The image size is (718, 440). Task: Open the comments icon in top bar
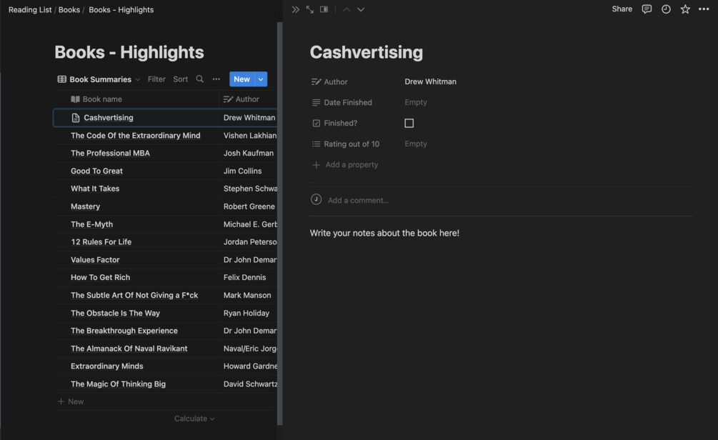tap(647, 9)
